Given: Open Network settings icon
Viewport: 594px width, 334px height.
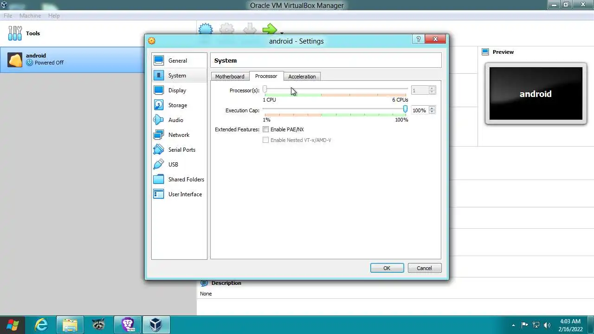Looking at the screenshot, I should coord(159,135).
